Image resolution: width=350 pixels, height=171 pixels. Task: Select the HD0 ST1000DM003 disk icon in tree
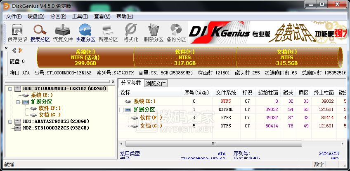[18, 89]
